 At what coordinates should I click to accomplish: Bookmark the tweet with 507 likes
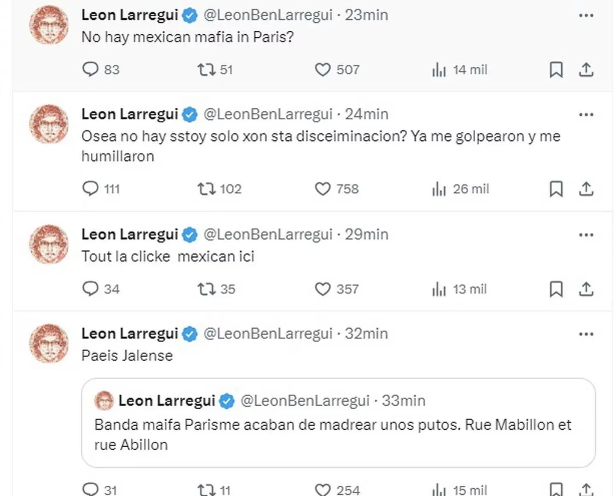point(556,69)
